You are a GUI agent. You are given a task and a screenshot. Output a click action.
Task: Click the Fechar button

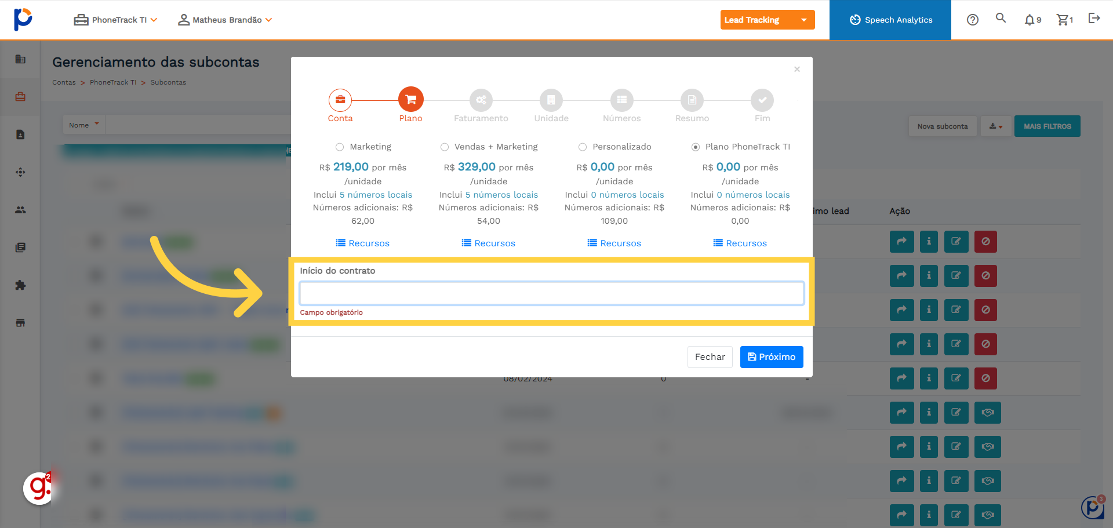pos(710,357)
